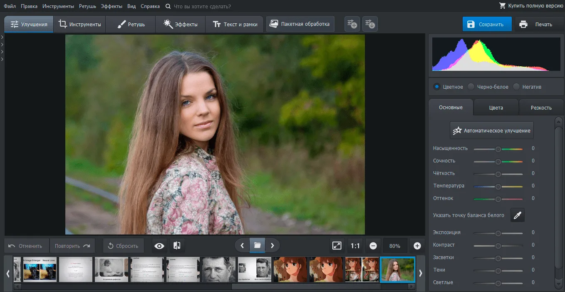Screen dimensions: 565x292
Task: Zoom out with the minus icon
Action: [373, 246]
